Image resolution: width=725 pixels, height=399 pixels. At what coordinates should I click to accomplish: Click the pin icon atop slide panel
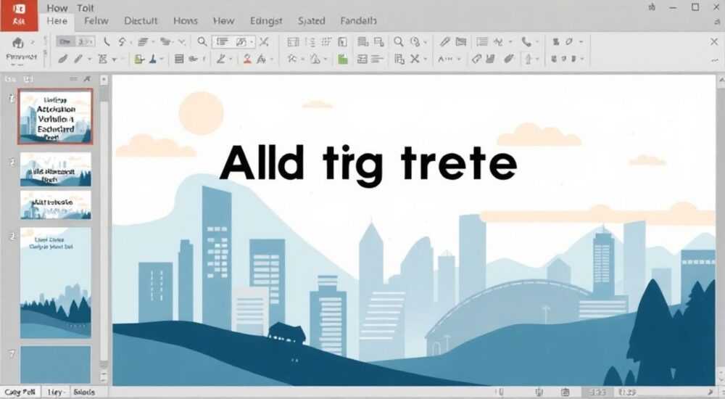pos(87,79)
